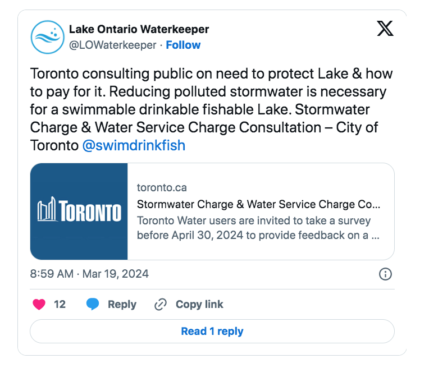The image size is (429, 368).
Task: Click the Lake Ontario Waterkeeper display name
Action: coord(139,29)
